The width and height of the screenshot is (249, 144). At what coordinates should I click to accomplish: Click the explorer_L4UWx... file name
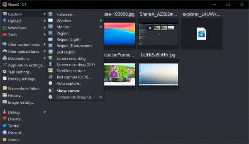pos(202,14)
